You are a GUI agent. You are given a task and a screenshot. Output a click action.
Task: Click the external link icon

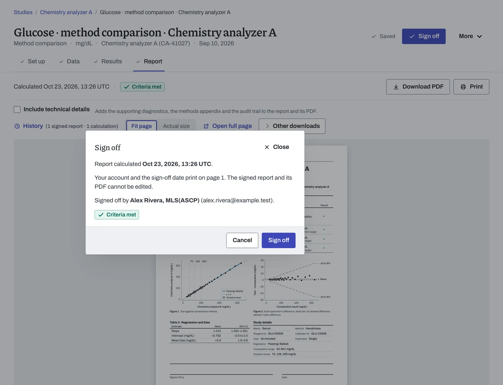coord(206,126)
